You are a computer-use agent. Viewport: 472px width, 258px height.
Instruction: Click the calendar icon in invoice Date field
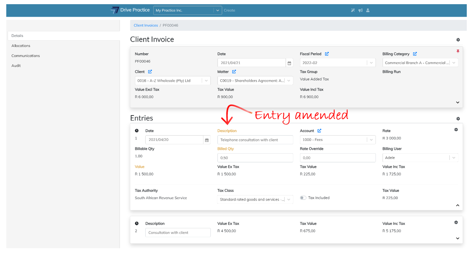tap(289, 63)
